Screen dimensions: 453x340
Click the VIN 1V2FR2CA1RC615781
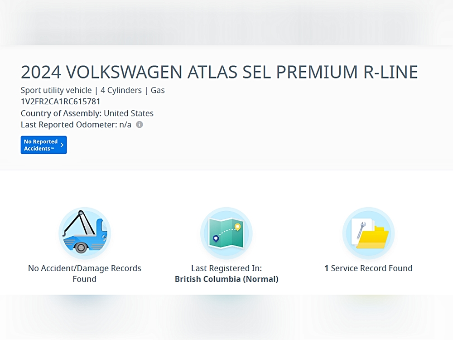click(61, 102)
